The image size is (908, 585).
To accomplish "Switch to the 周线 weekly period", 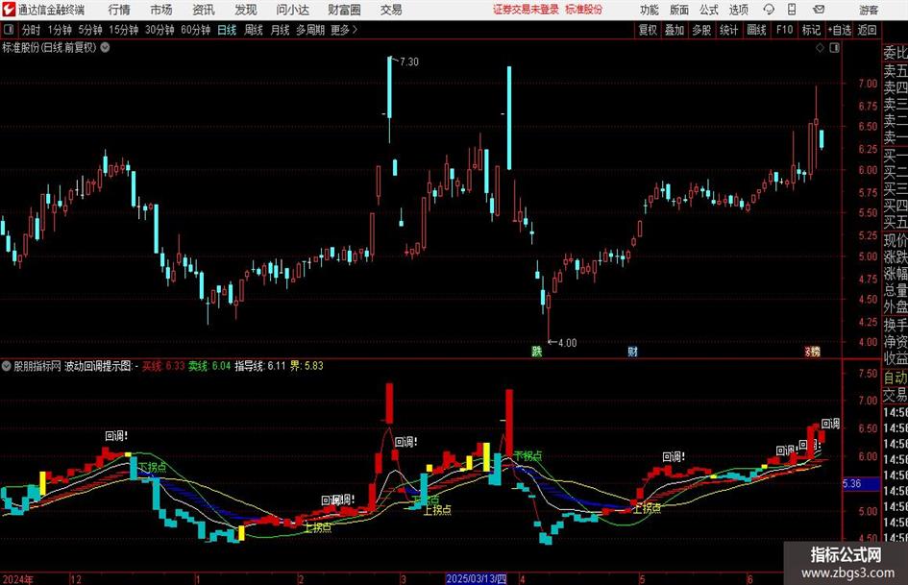I will pos(253,30).
